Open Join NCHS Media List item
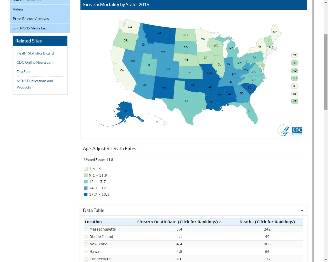328x262 pixels. click(30, 28)
